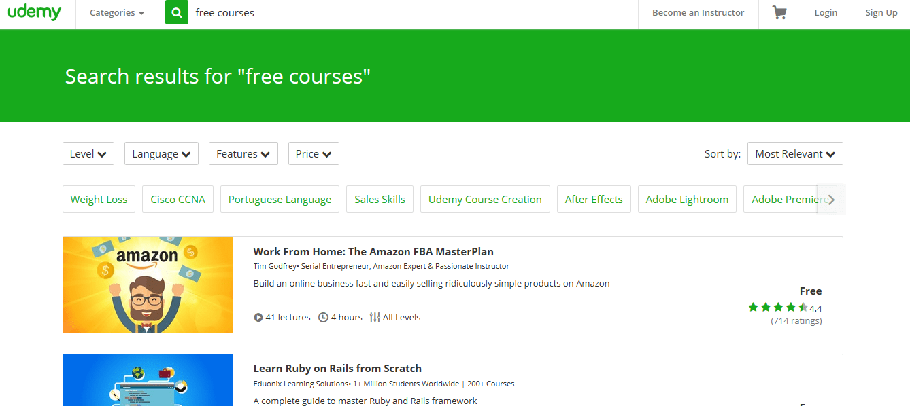Screen dimensions: 910x406
Task: Expand the Language filter
Action: 161,153
